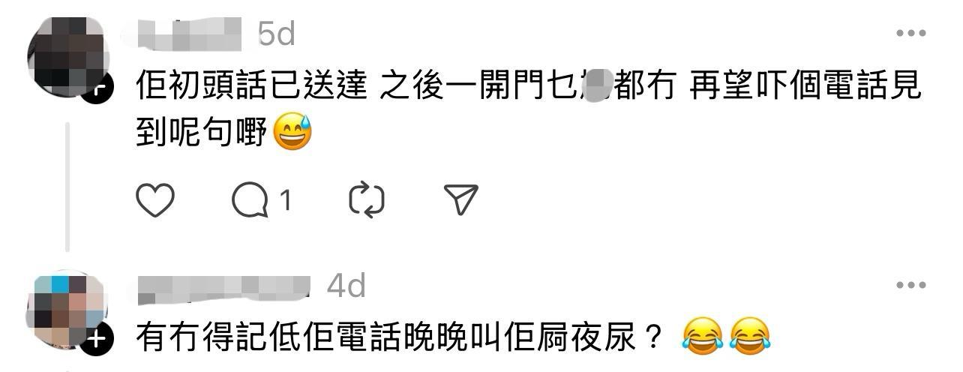
Task: Click the 4d timestamp
Action: pos(346,286)
